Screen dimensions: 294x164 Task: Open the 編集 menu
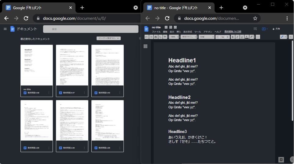[x=165, y=32]
